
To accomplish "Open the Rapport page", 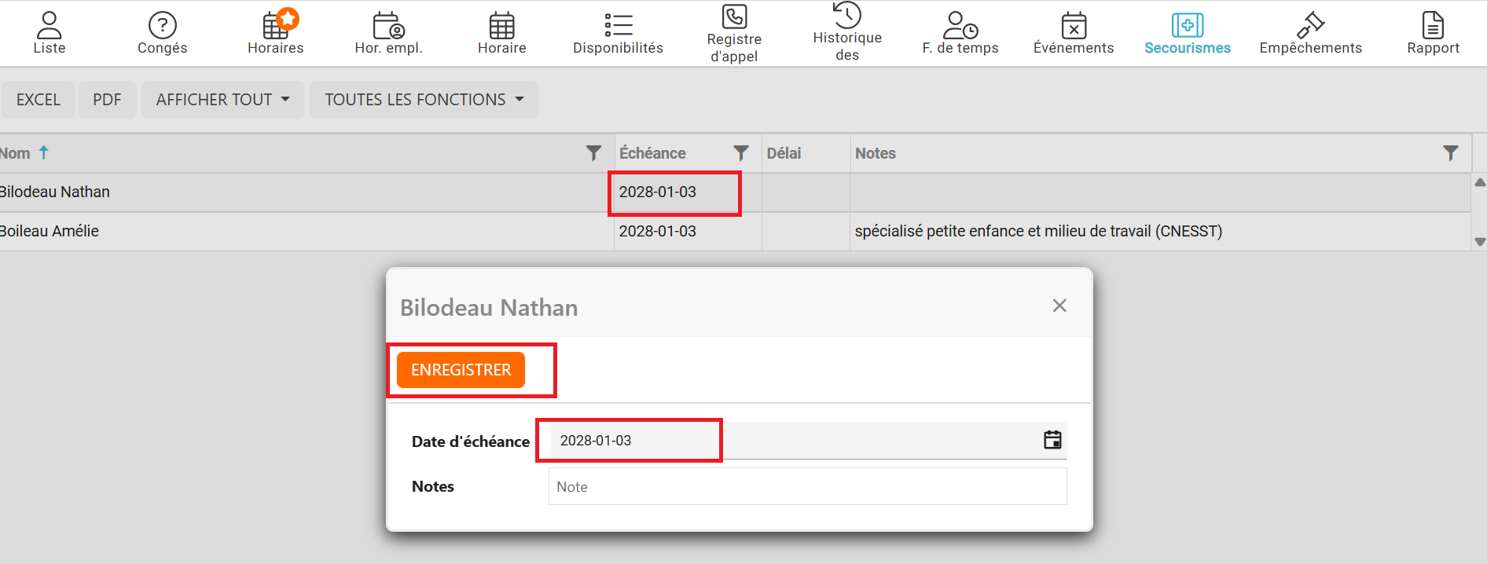I will (1433, 33).
